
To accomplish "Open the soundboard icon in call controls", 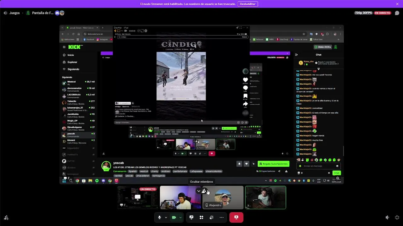I will (x=212, y=217).
